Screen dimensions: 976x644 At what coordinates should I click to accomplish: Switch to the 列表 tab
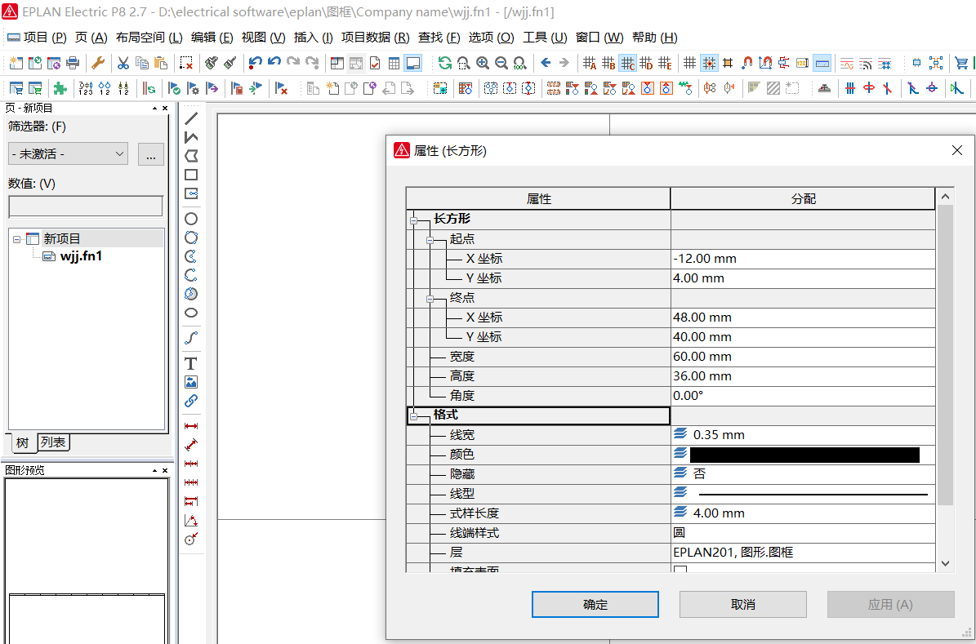[54, 442]
